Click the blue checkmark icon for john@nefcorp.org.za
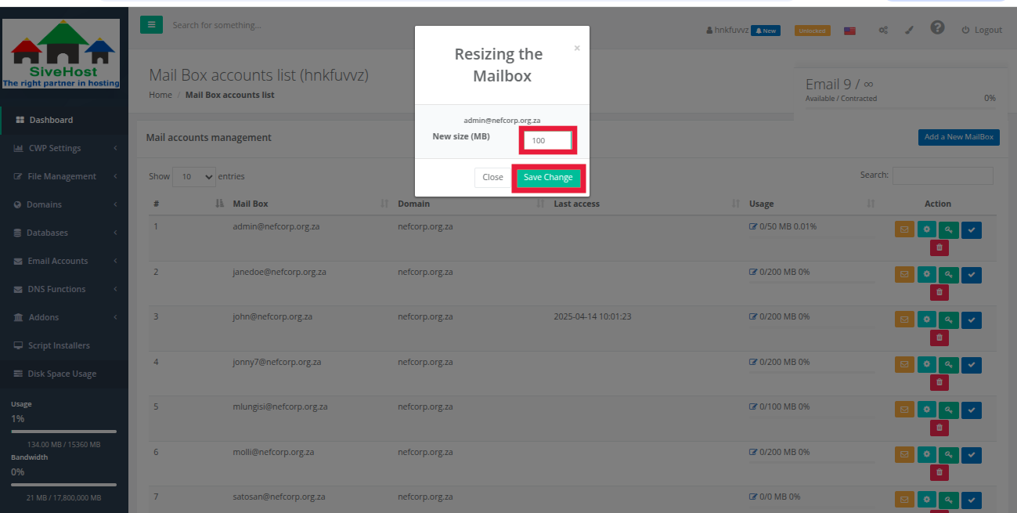 972,320
